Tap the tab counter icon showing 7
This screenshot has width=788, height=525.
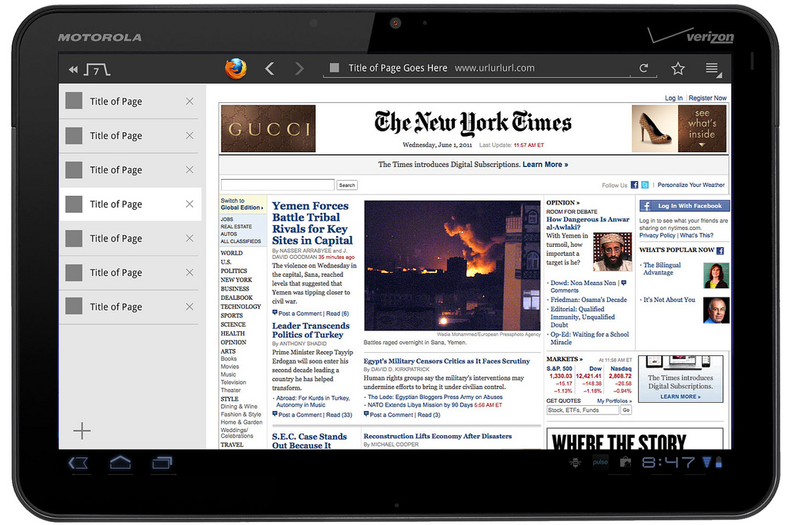[98, 70]
